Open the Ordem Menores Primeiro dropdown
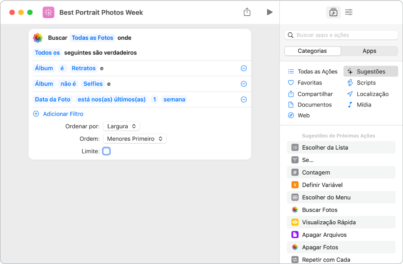Viewport: 403px width, 264px height. click(x=135, y=139)
